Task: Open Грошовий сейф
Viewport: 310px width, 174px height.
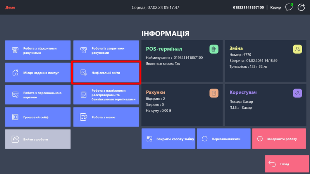Action: [x=38, y=117]
